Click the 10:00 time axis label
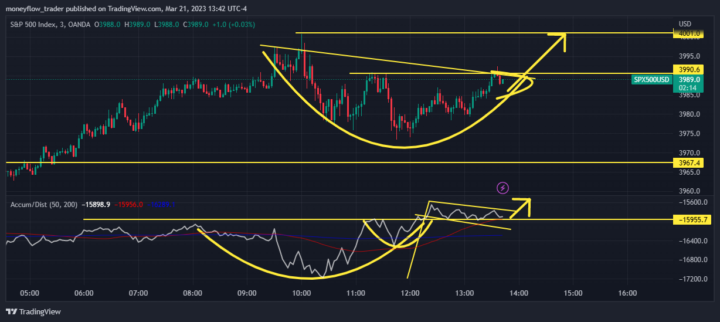 point(301,292)
